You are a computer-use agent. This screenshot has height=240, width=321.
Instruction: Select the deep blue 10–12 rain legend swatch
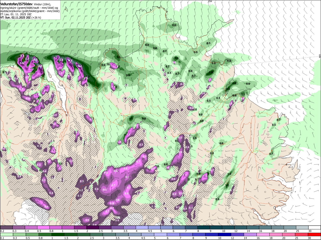pyautogui.click(x=225, y=234)
